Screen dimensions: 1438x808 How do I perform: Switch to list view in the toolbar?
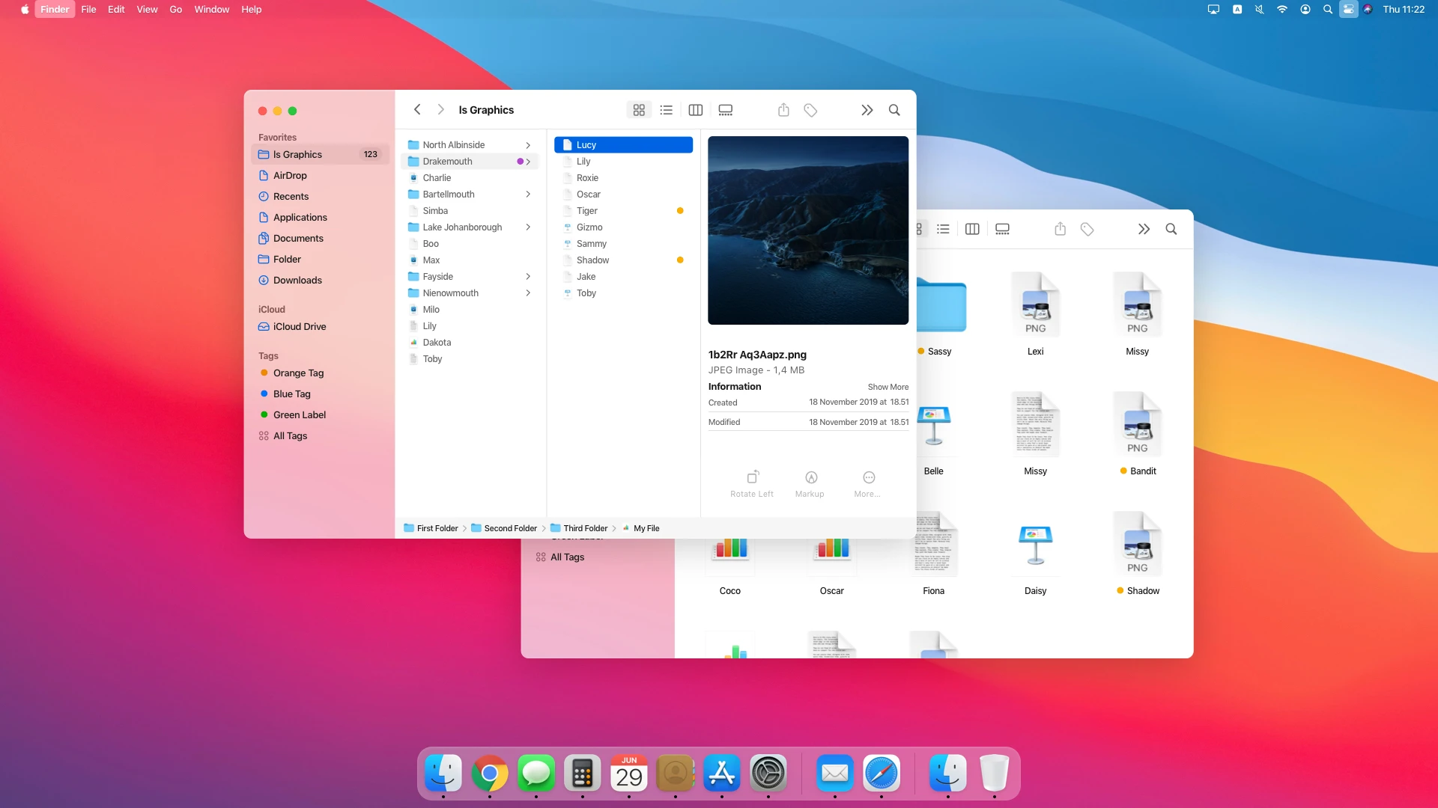click(666, 109)
